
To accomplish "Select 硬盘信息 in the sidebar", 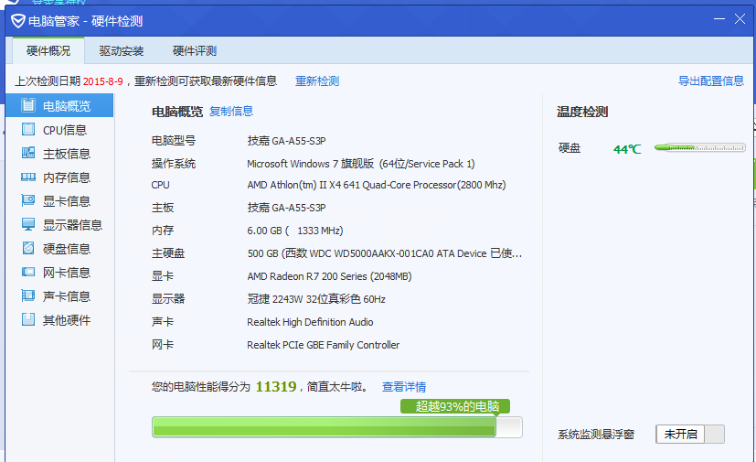I will tap(59, 248).
